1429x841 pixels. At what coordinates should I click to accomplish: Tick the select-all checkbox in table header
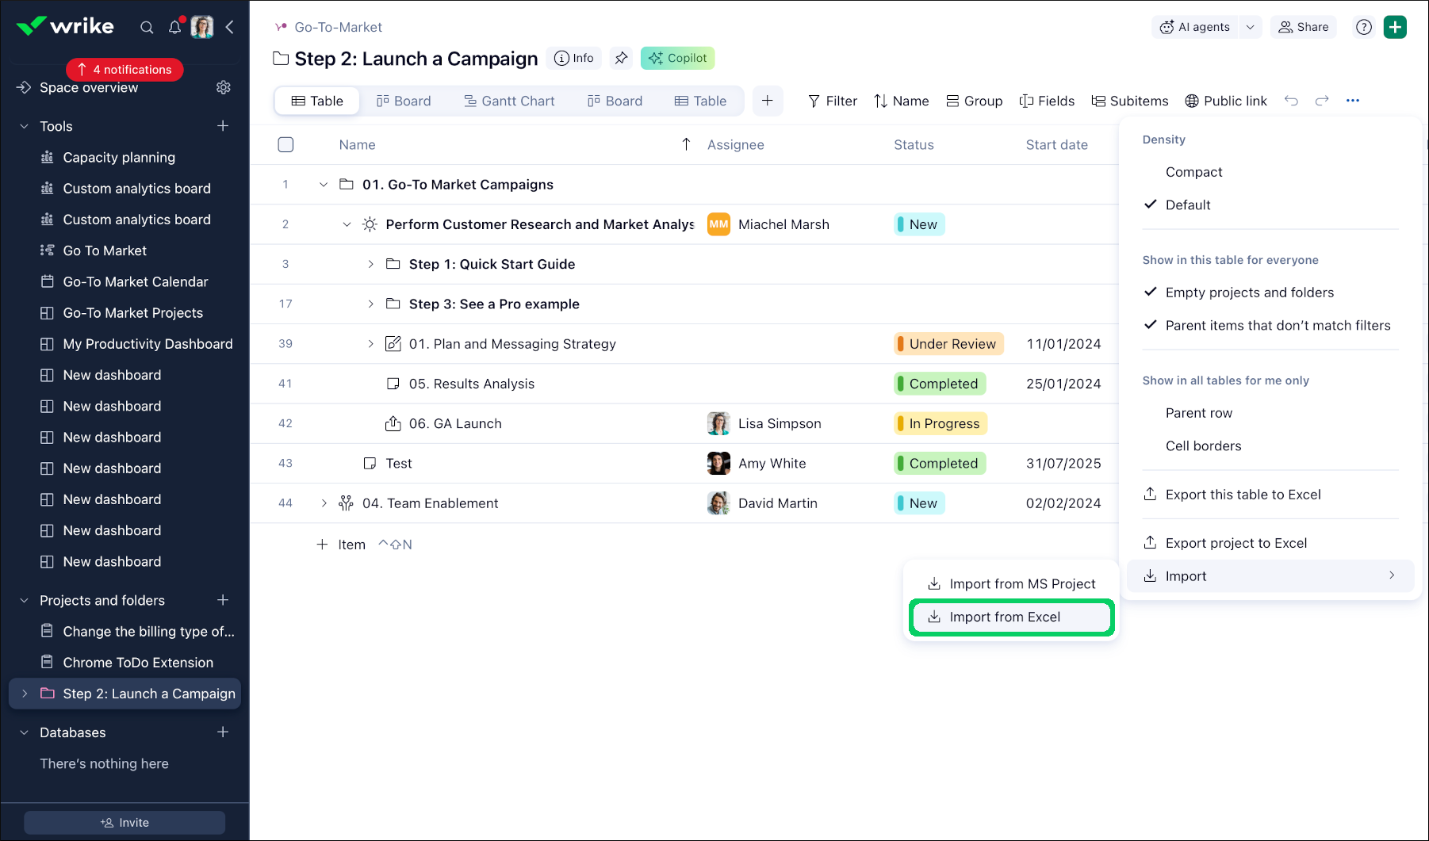pyautogui.click(x=286, y=144)
